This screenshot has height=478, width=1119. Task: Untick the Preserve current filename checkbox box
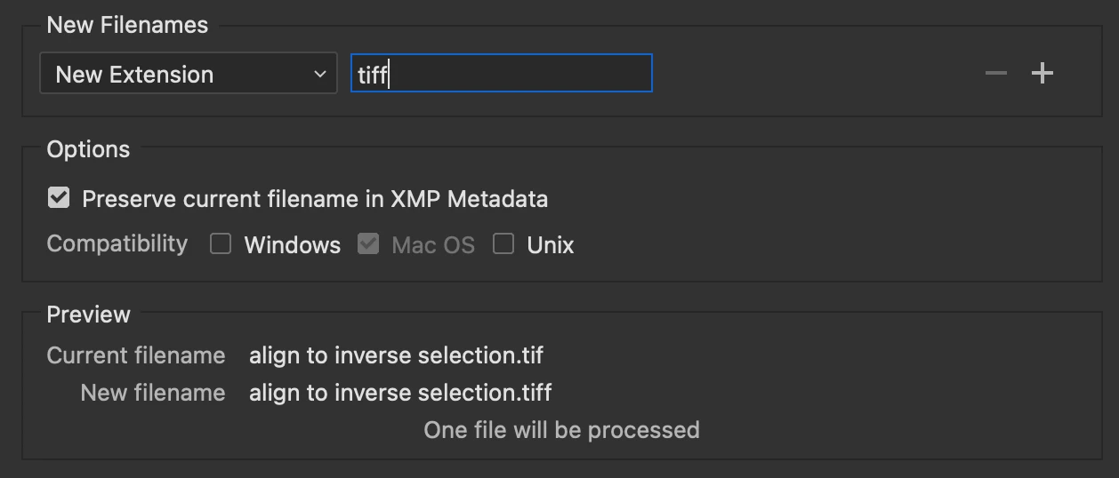[59, 197]
